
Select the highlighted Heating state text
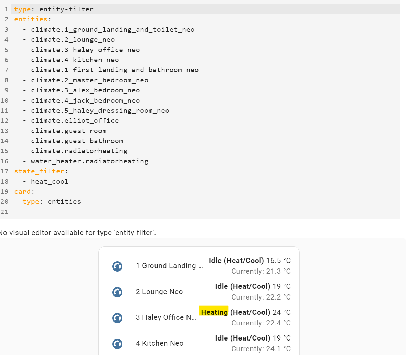pos(214,312)
